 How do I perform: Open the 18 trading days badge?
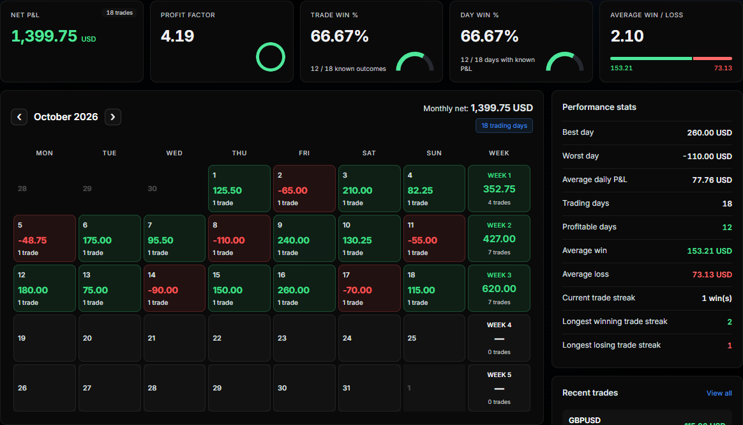[x=504, y=126]
